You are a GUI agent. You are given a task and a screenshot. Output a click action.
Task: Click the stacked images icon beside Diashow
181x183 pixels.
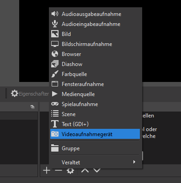click(x=55, y=64)
